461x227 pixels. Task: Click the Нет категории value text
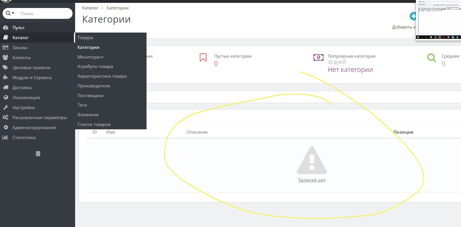pos(350,70)
